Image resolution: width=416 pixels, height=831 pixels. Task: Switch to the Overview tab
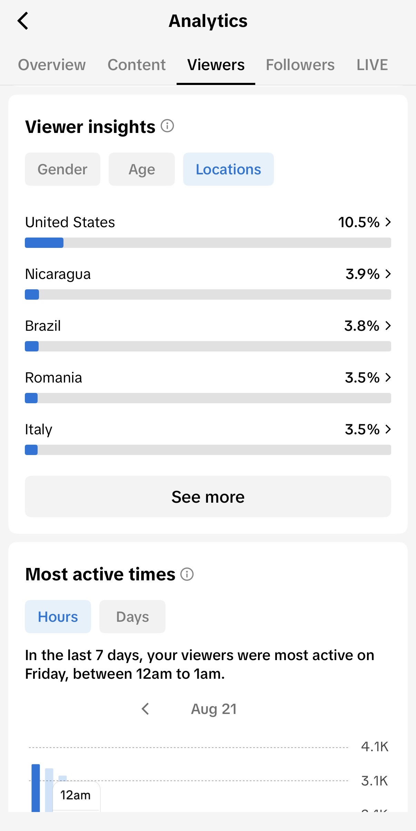(x=52, y=65)
